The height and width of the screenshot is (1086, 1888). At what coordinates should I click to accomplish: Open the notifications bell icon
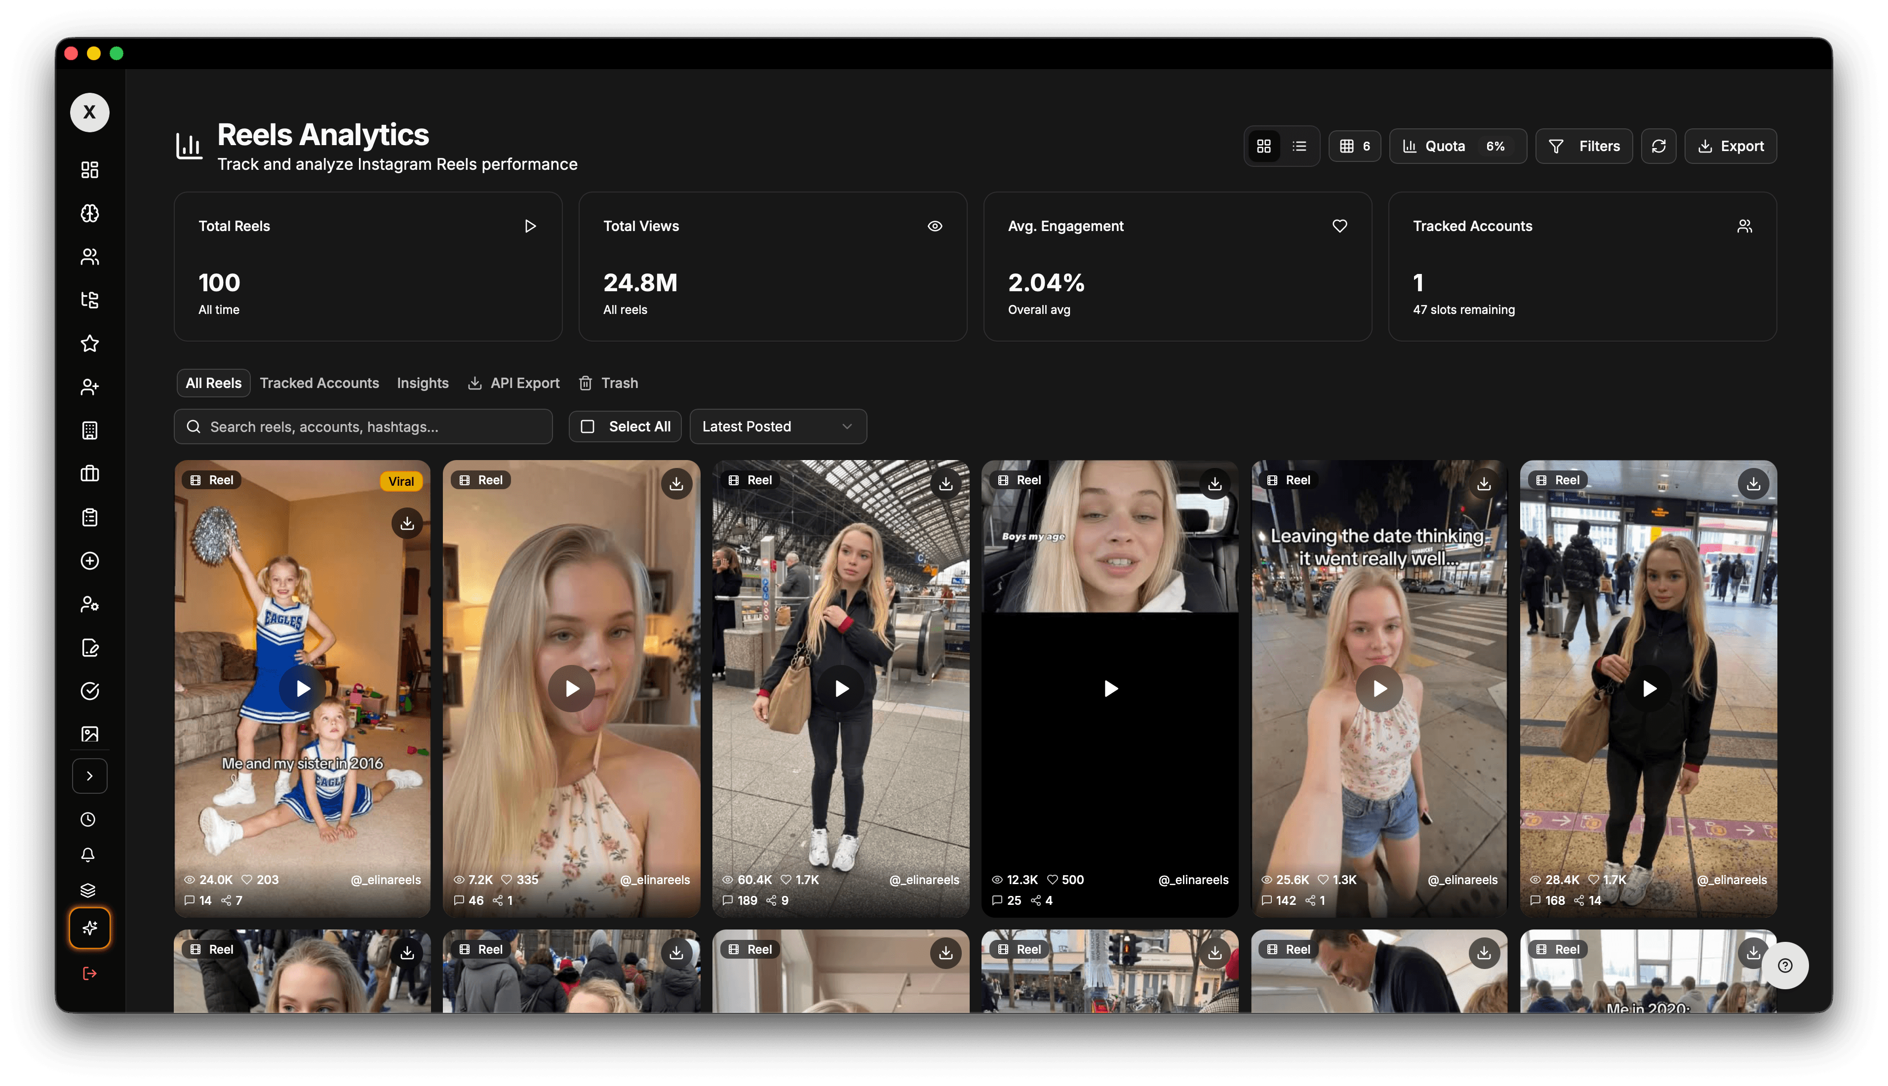88,855
